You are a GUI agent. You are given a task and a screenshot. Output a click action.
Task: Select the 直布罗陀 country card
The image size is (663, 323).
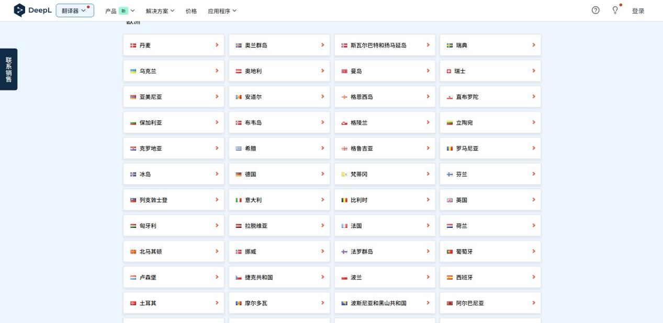click(x=490, y=97)
